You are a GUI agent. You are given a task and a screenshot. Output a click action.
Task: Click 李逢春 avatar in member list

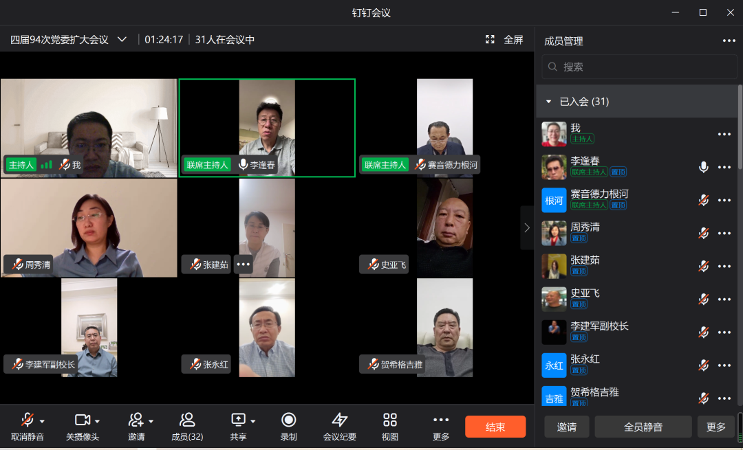(554, 167)
